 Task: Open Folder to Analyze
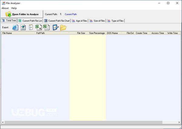[22, 14]
